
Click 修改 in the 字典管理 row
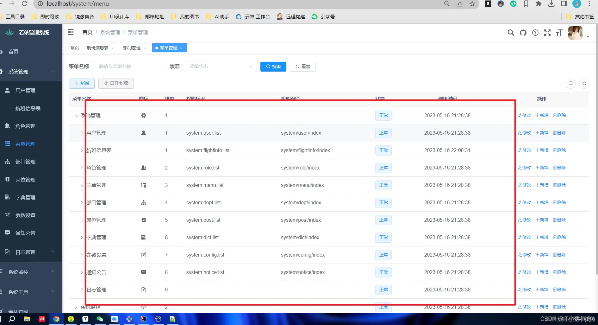click(x=525, y=237)
